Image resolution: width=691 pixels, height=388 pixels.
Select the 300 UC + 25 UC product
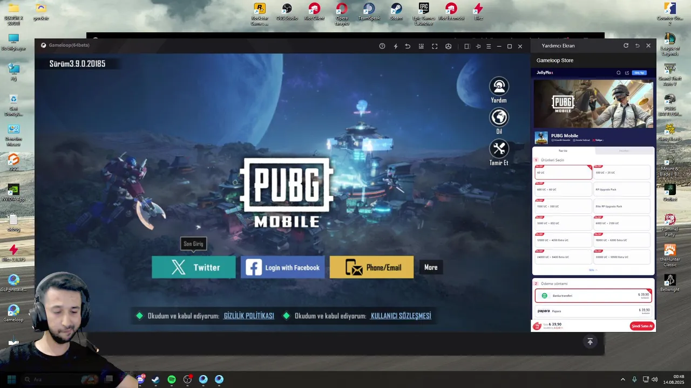point(622,172)
